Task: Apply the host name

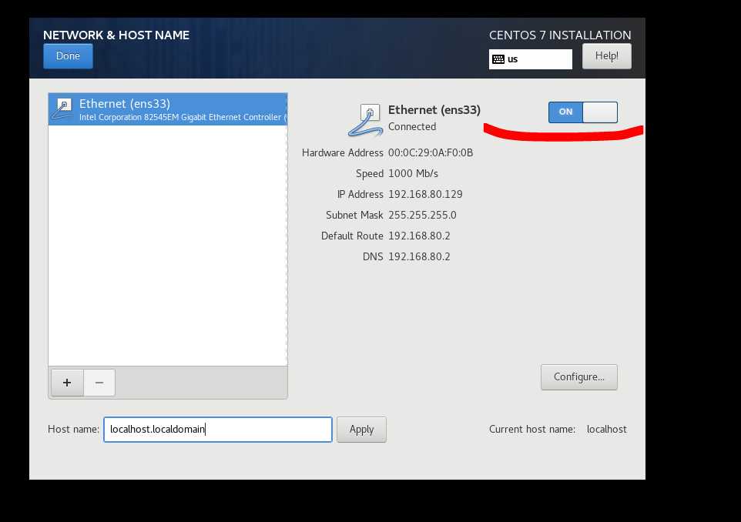Action: click(361, 430)
